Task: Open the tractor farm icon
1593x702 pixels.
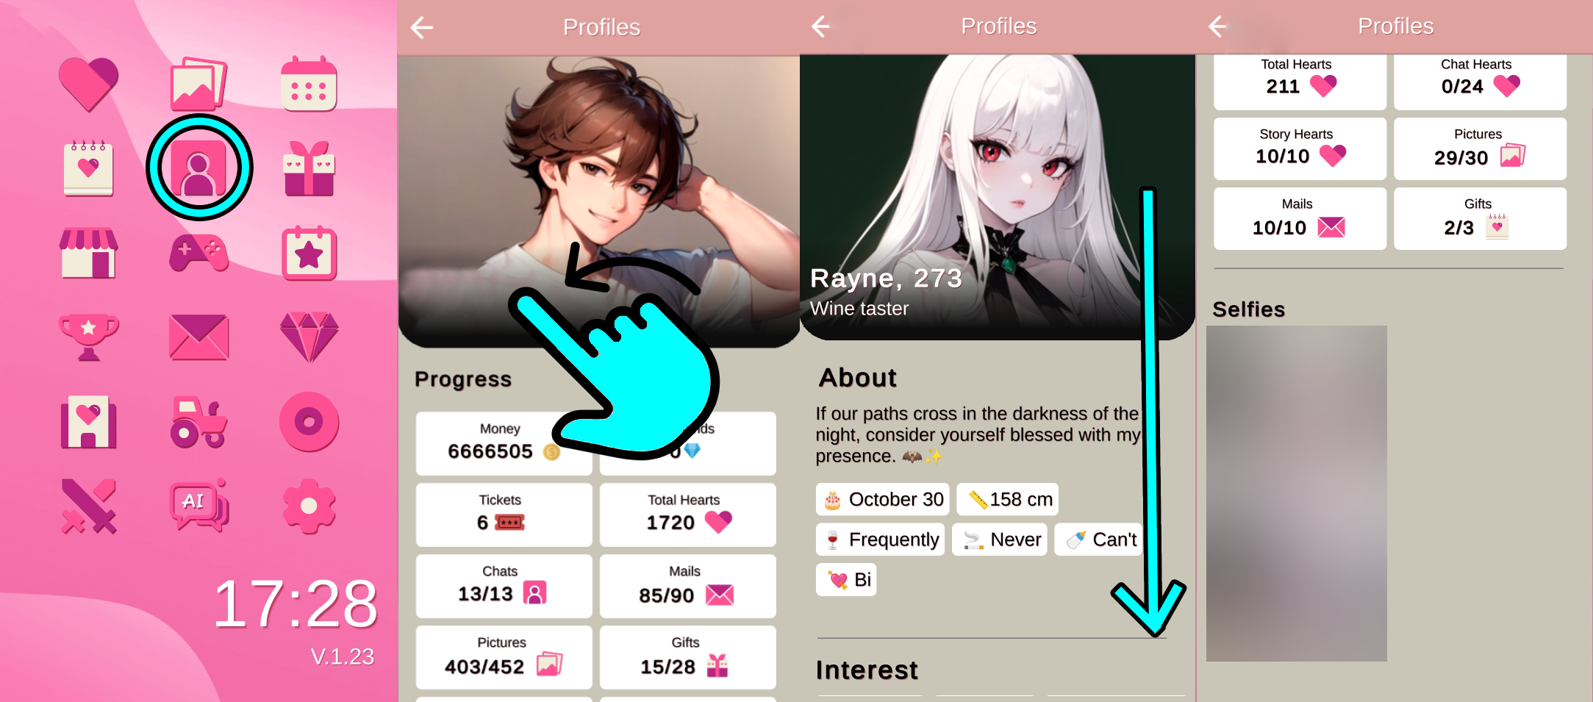Action: pyautogui.click(x=198, y=422)
